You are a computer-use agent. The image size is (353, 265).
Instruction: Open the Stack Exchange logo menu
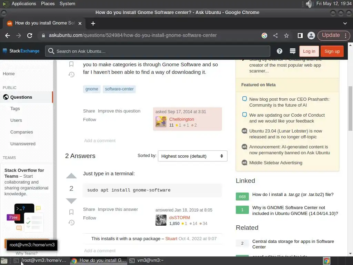click(21, 51)
